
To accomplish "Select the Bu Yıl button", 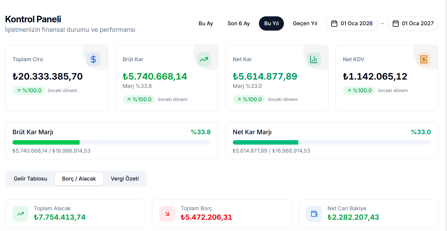I will pos(271,23).
